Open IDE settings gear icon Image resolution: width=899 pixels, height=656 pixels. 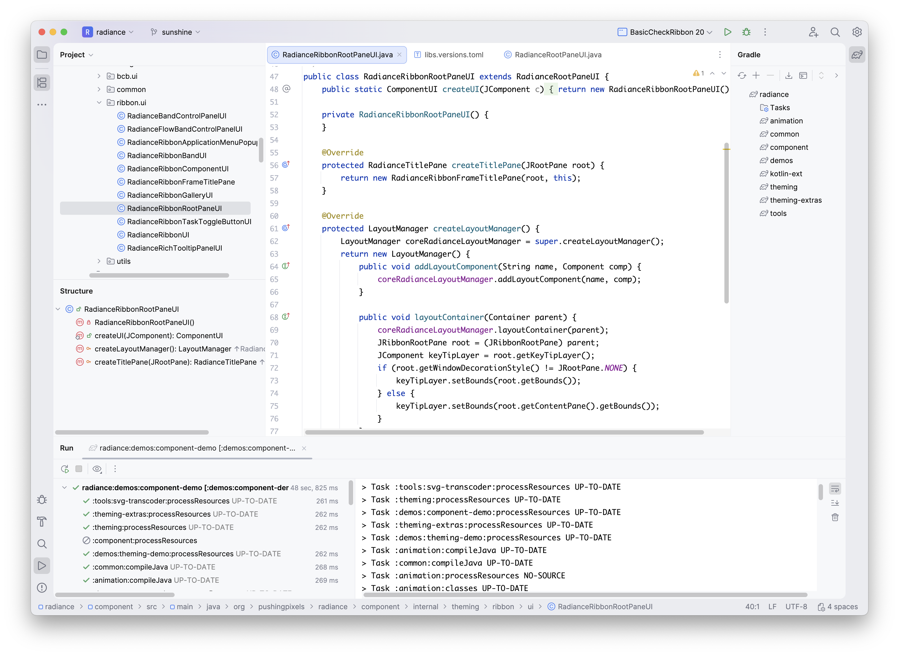point(857,32)
